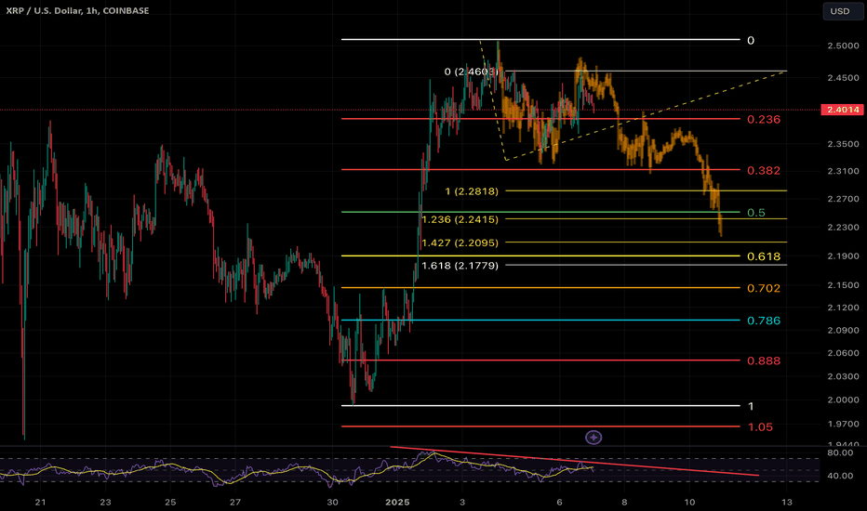Click the 13 date label on time axis
The height and width of the screenshot is (511, 867).
point(786,502)
